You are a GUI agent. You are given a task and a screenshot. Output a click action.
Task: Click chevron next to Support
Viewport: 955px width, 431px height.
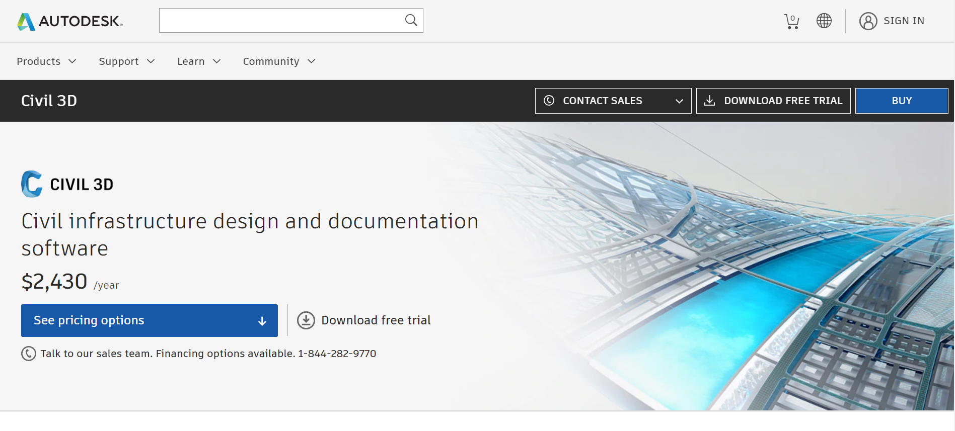click(x=151, y=61)
